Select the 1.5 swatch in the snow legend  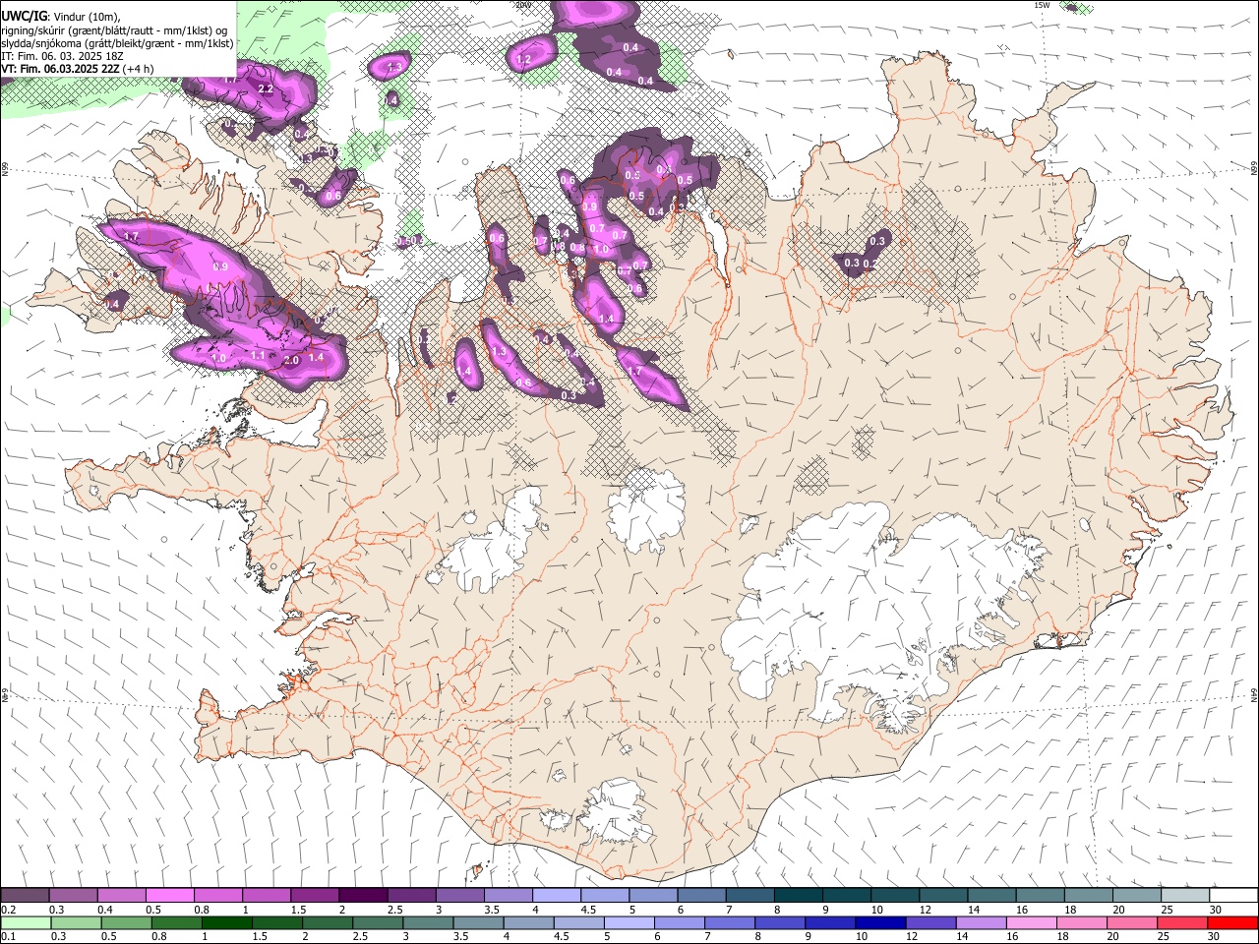tap(315, 895)
